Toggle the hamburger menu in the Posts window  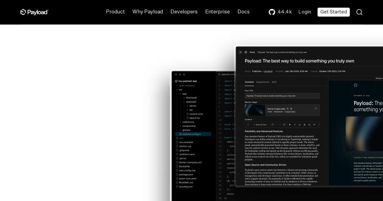pyautogui.click(x=240, y=52)
